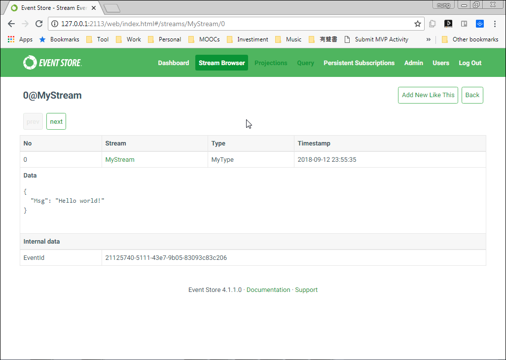Open the MOOCs bookmarks folder
506x360 pixels.
tap(204, 39)
